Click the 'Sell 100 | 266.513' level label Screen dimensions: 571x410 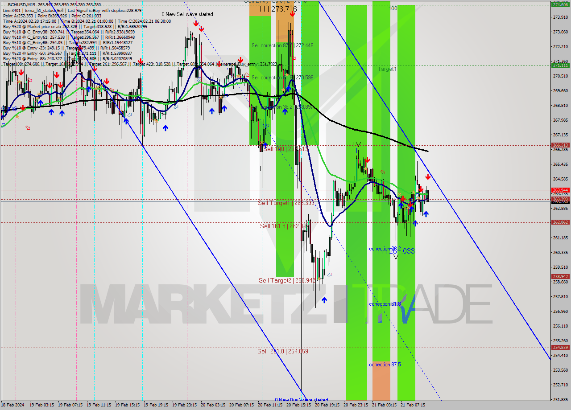point(285,149)
